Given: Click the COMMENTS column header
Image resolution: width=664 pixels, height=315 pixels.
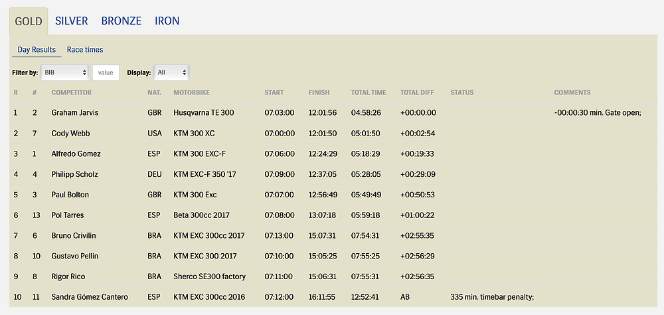Looking at the screenshot, I should coord(572,92).
